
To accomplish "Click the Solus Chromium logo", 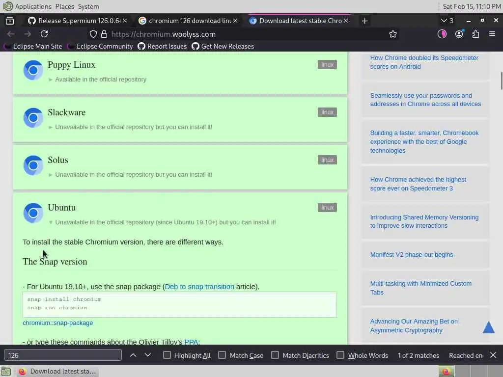I will pos(33,165).
